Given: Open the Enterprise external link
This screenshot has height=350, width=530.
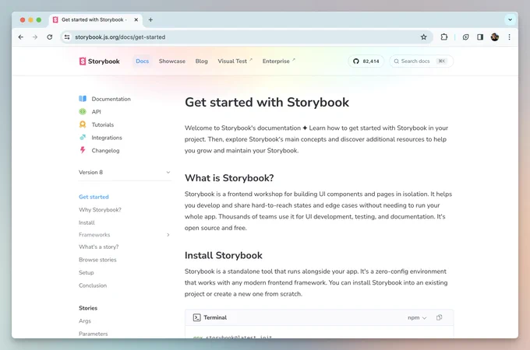Looking at the screenshot, I should pyautogui.click(x=278, y=61).
